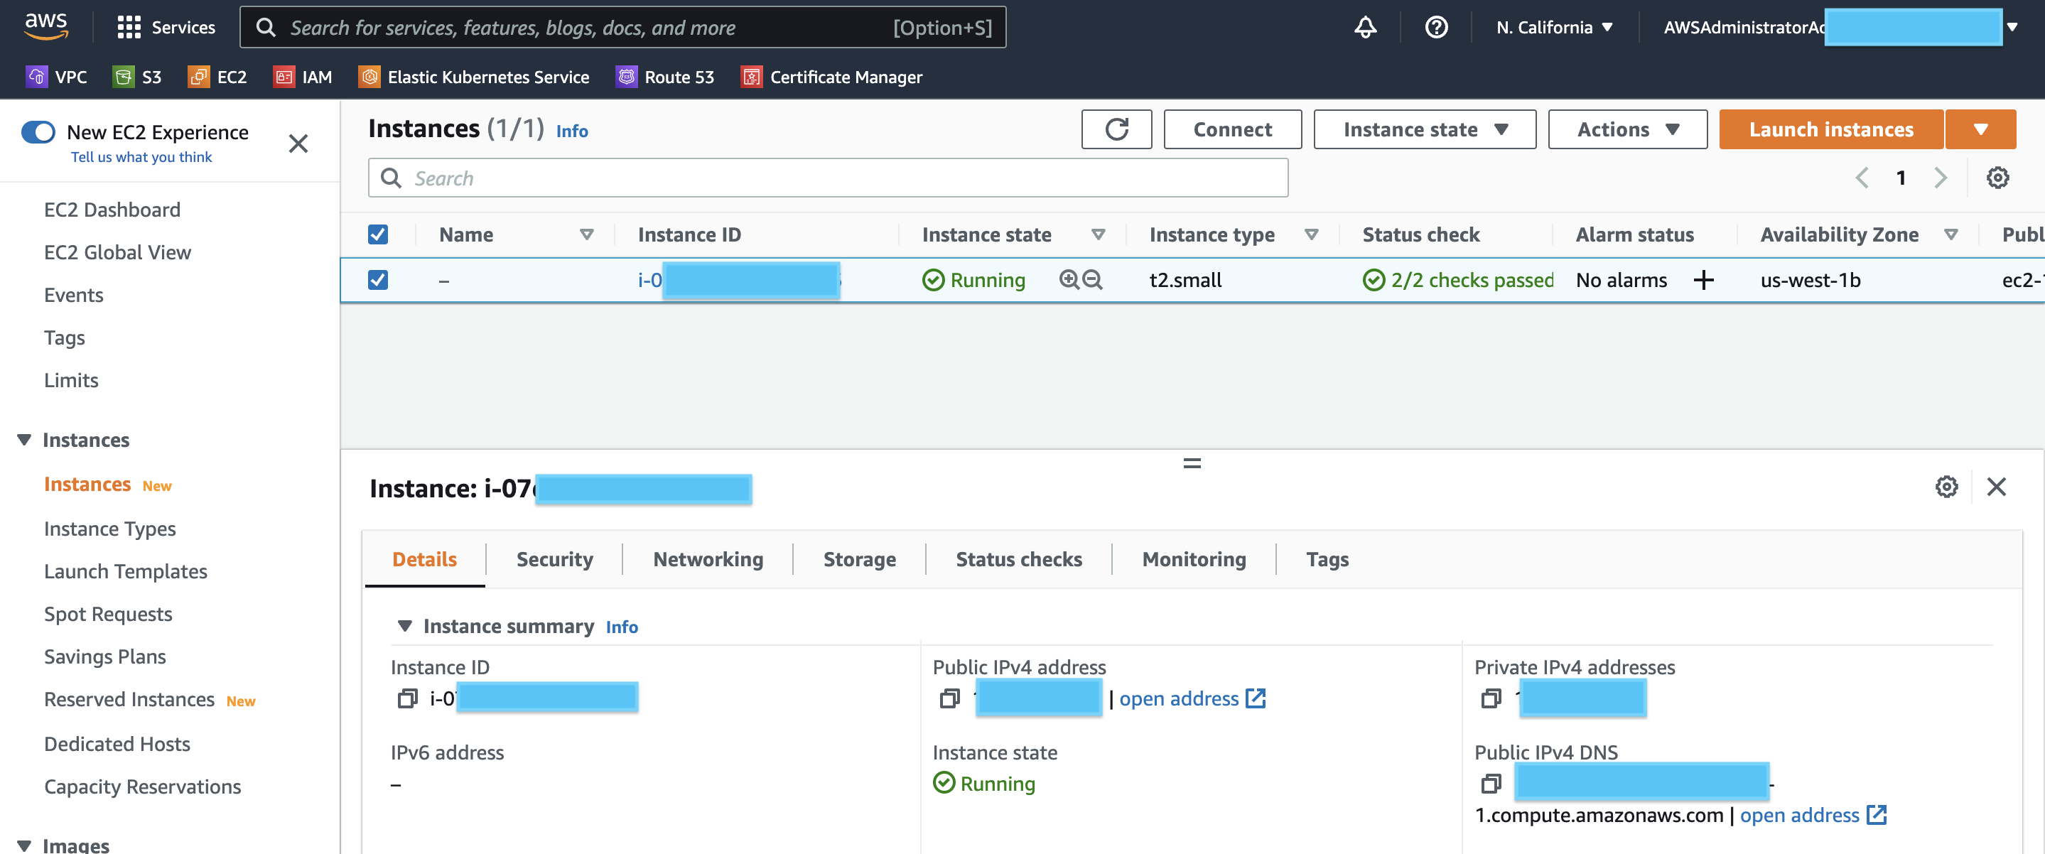Viewport: 2045px width, 854px height.
Task: Close the instance detail panel
Action: tap(1996, 487)
